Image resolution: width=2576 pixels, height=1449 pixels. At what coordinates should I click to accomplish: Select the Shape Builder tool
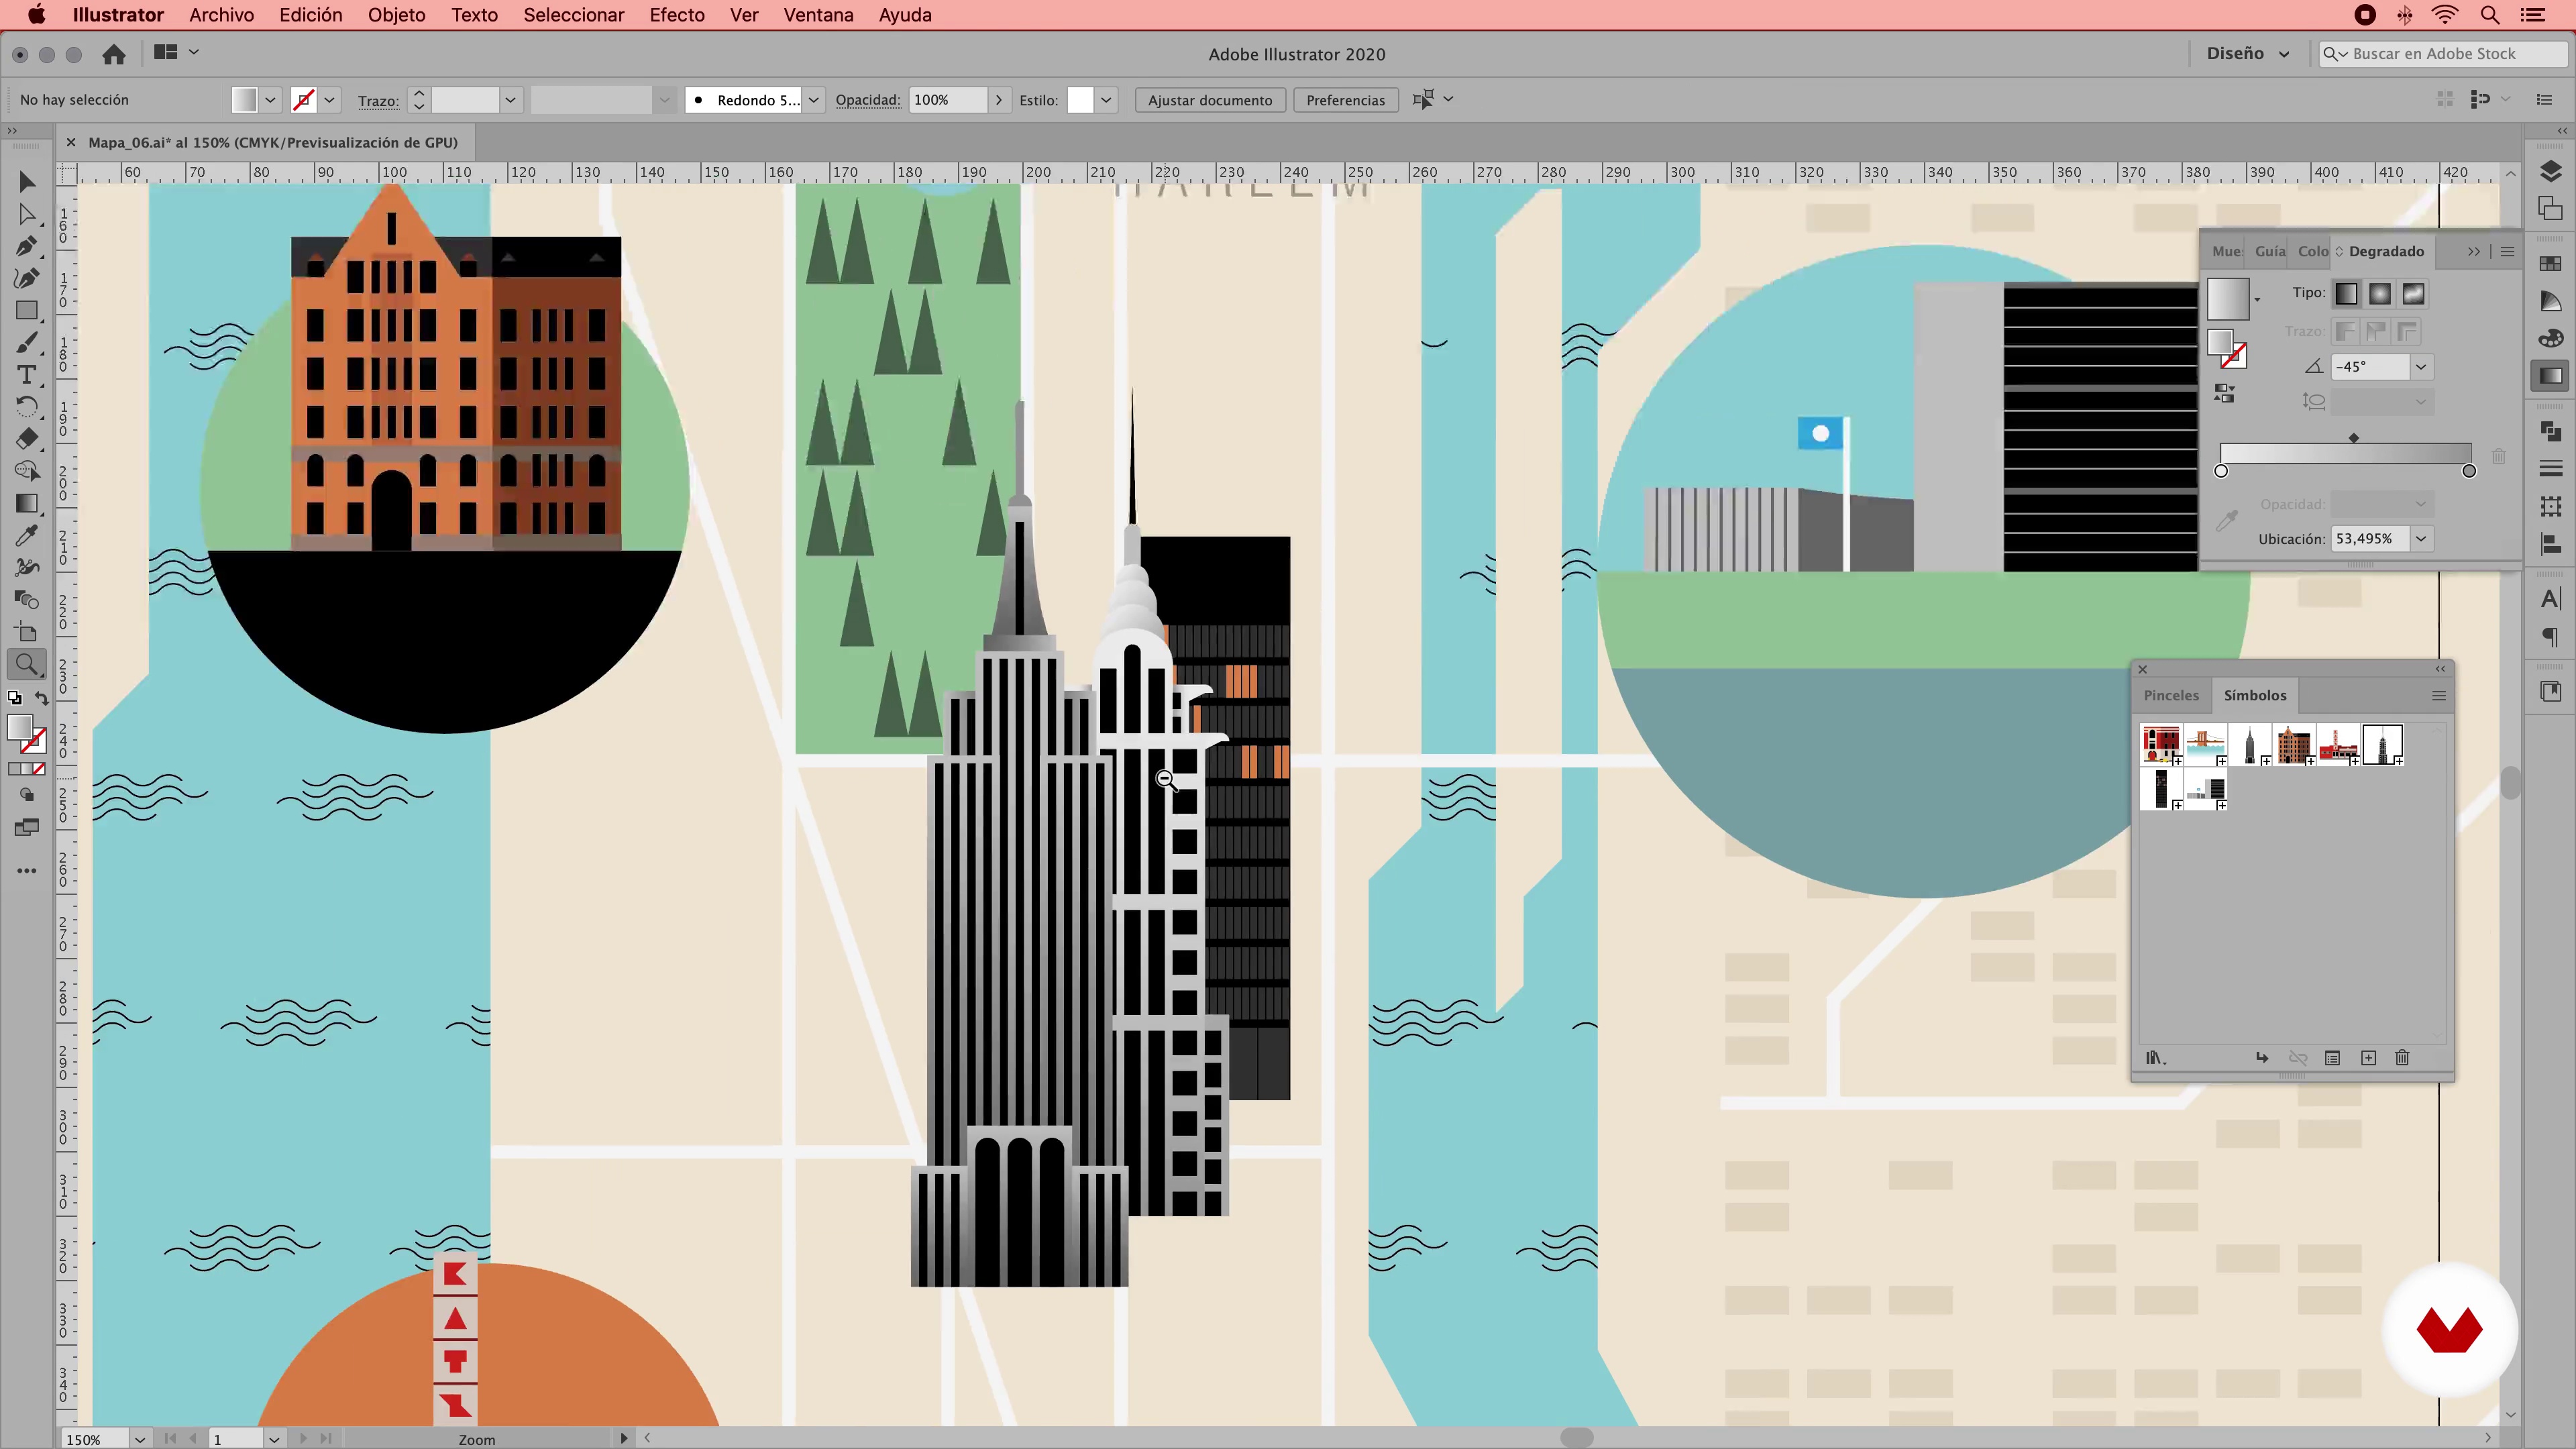(27, 471)
